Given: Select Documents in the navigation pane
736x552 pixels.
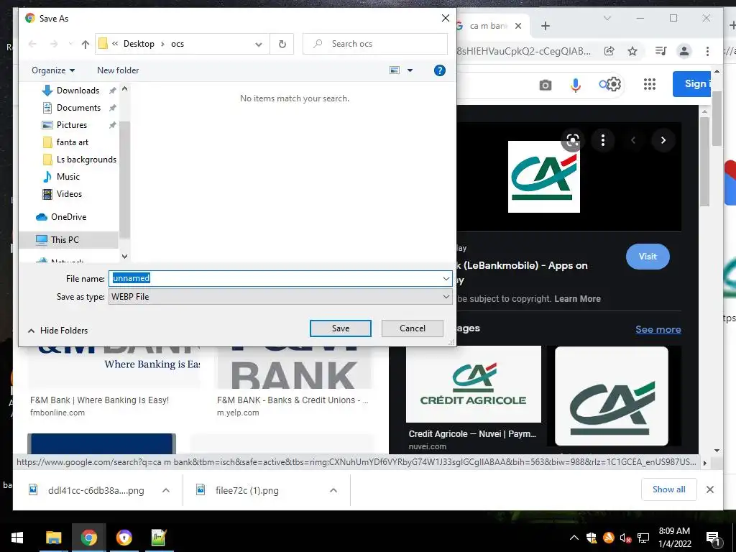Looking at the screenshot, I should (x=78, y=108).
